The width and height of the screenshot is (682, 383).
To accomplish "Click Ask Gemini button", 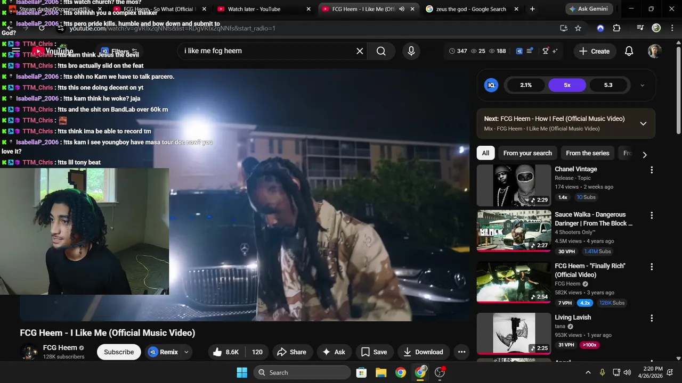I will 590,9.
